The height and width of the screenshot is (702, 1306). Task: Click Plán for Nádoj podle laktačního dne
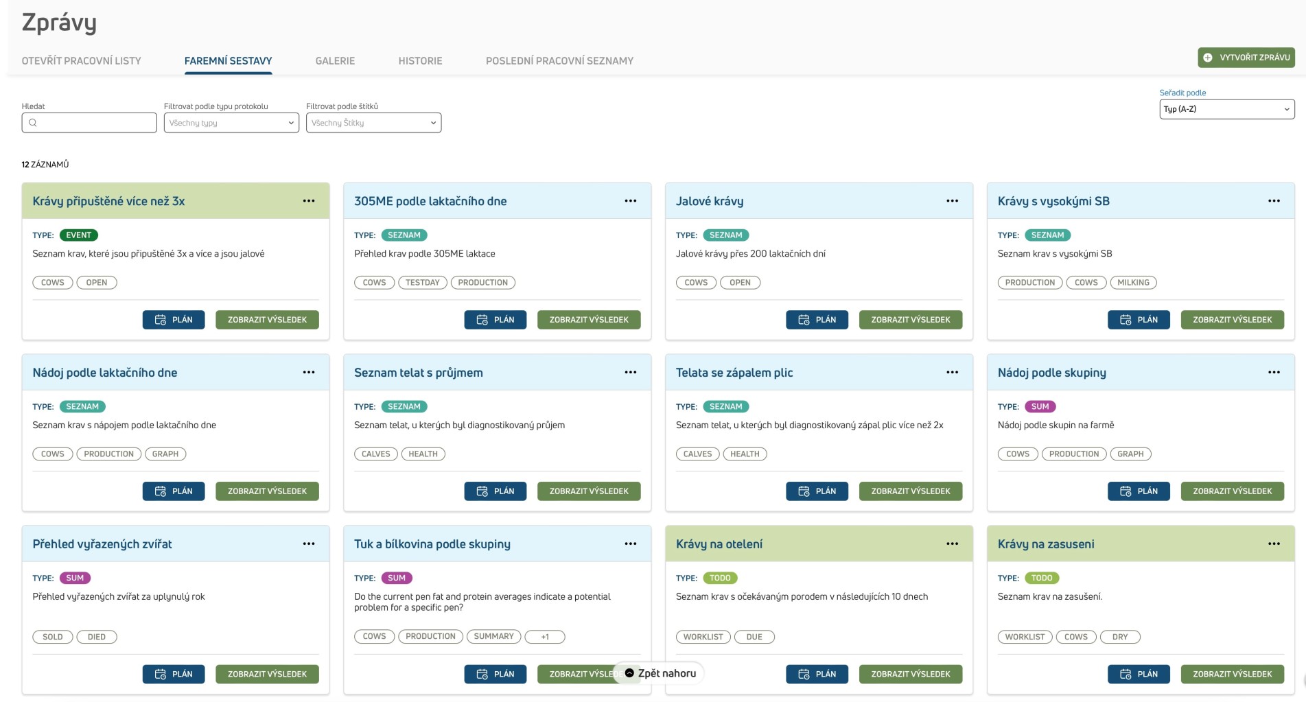[174, 491]
